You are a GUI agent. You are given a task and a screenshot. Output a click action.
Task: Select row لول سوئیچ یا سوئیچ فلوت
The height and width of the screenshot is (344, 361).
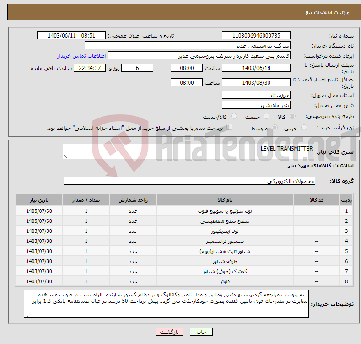pyautogui.click(x=184, y=211)
